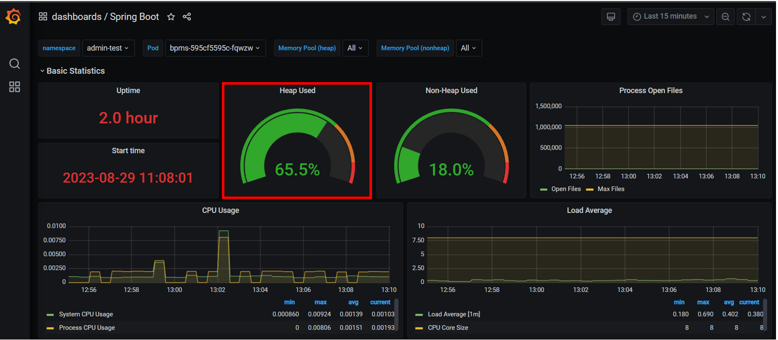
Task: Toggle the Load Average [1m] series
Action: (454, 315)
